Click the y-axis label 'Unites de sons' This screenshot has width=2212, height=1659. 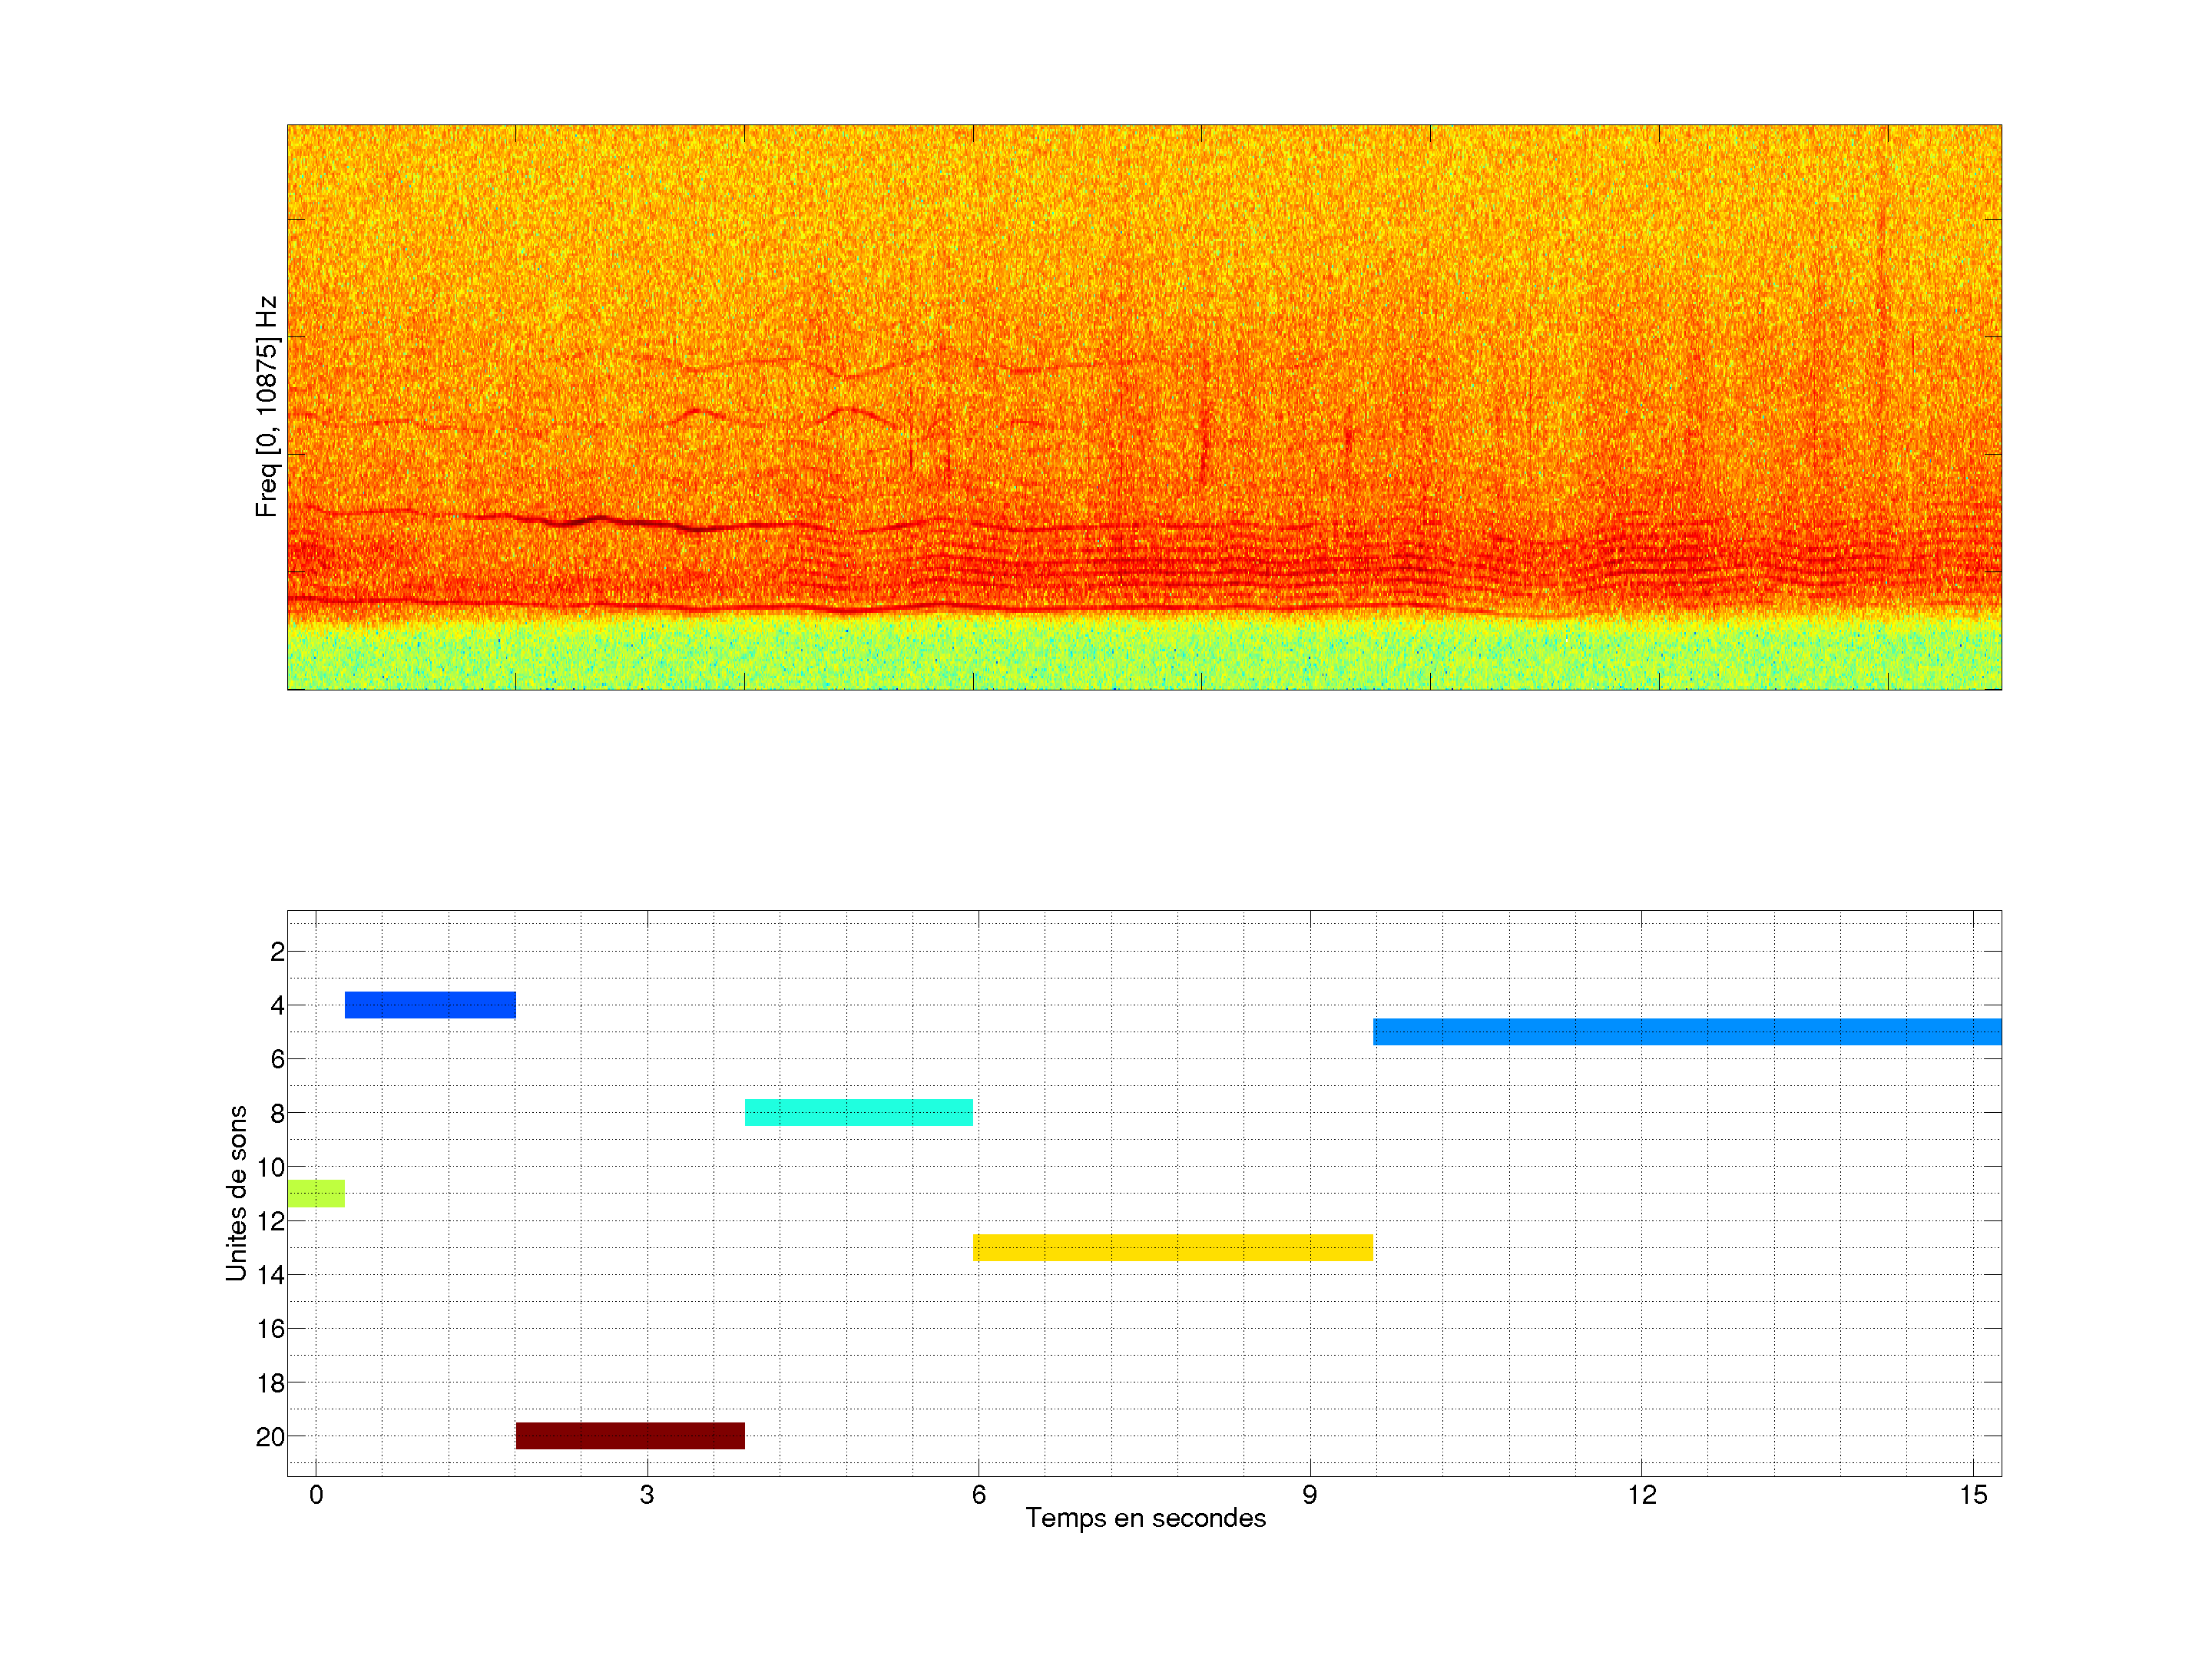[x=236, y=1192]
